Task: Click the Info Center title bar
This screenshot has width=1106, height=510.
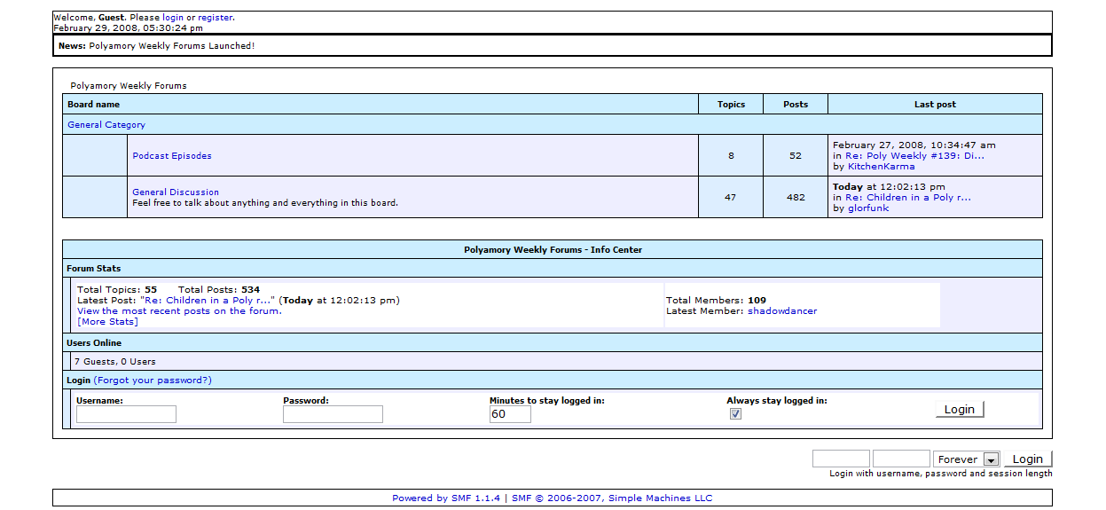Action: [x=553, y=250]
